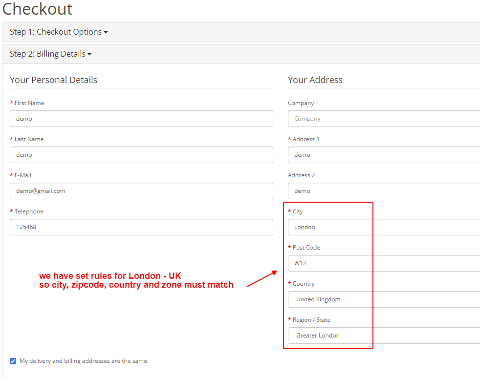Click the 'Checkout' page title
Screen dimensions: 480x379
coord(37,9)
